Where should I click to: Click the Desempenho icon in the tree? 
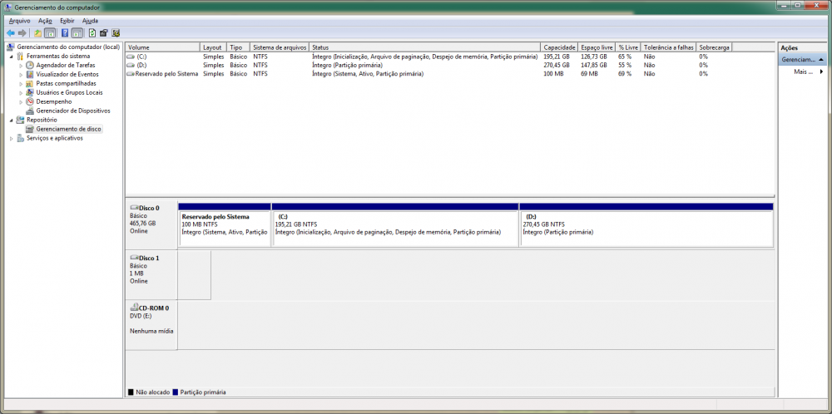pos(30,101)
